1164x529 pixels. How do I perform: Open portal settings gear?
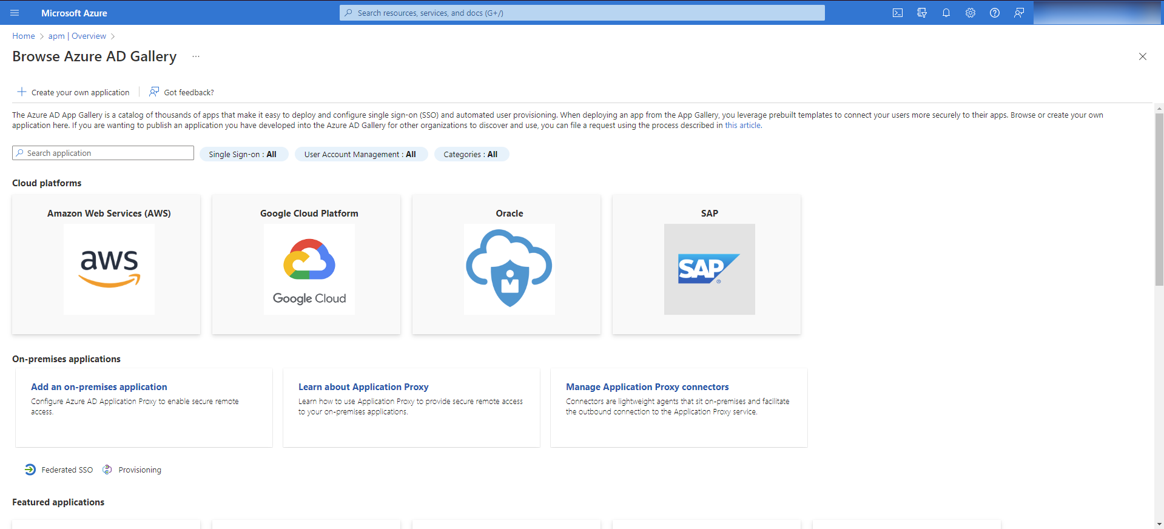[x=971, y=13]
